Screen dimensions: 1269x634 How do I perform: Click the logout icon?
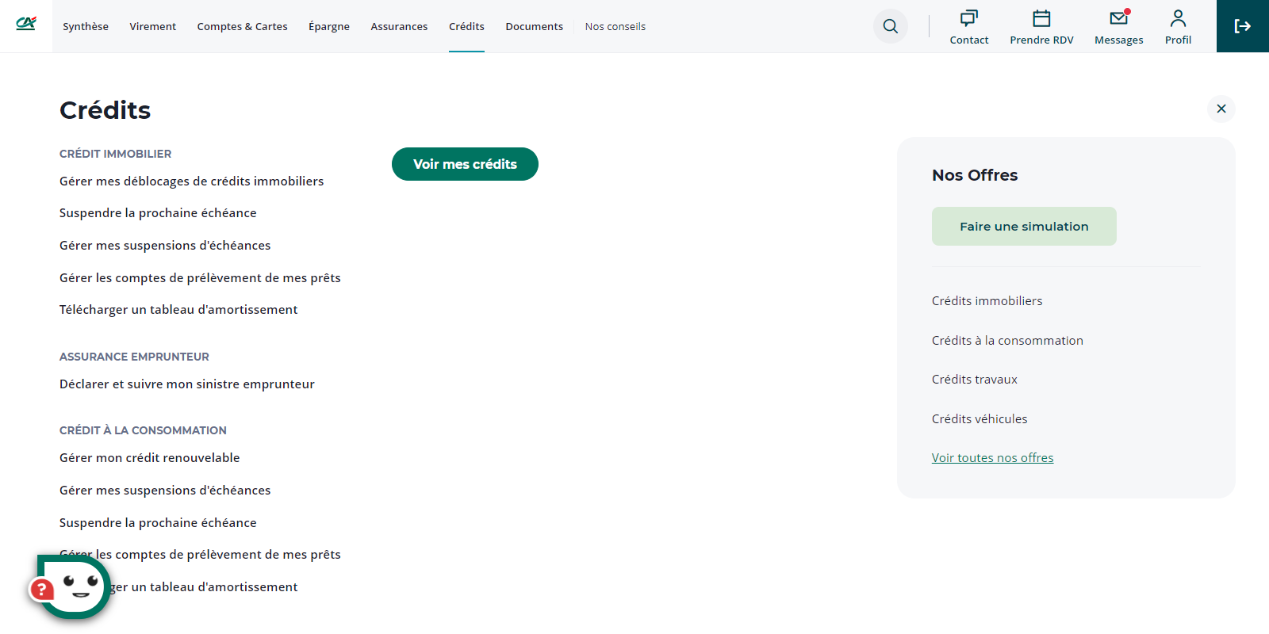point(1242,26)
